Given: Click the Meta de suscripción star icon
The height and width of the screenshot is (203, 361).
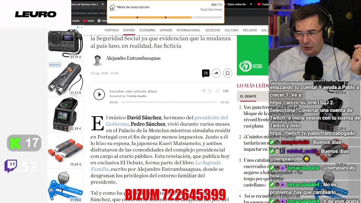Looking at the screenshot, I should click(x=113, y=7).
